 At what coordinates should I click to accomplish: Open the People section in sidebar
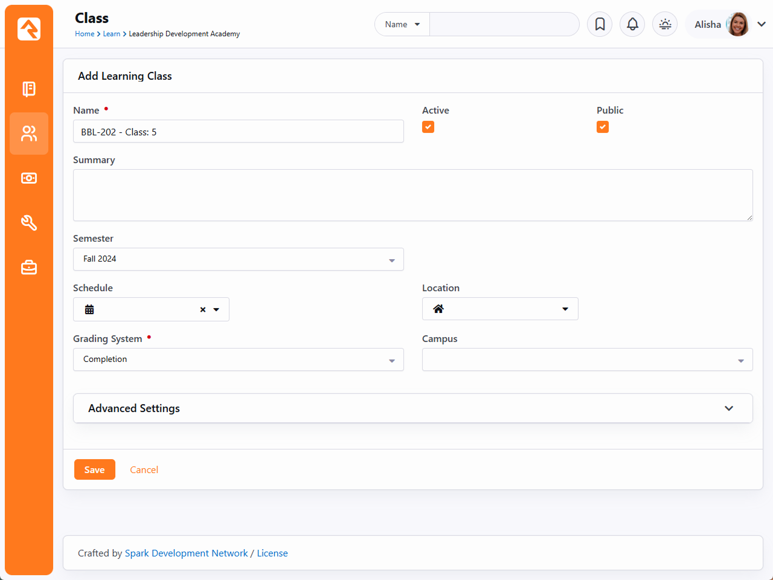tap(29, 134)
